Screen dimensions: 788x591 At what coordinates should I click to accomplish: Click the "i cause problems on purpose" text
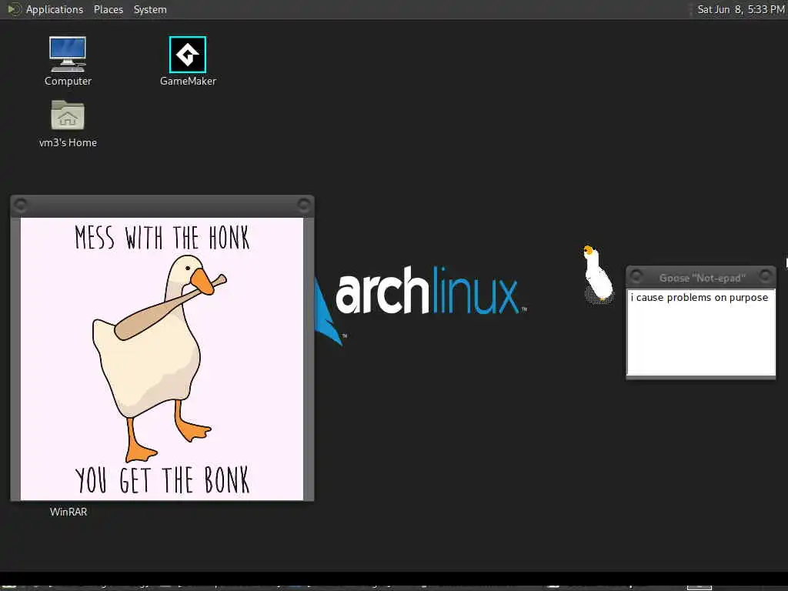coord(699,298)
